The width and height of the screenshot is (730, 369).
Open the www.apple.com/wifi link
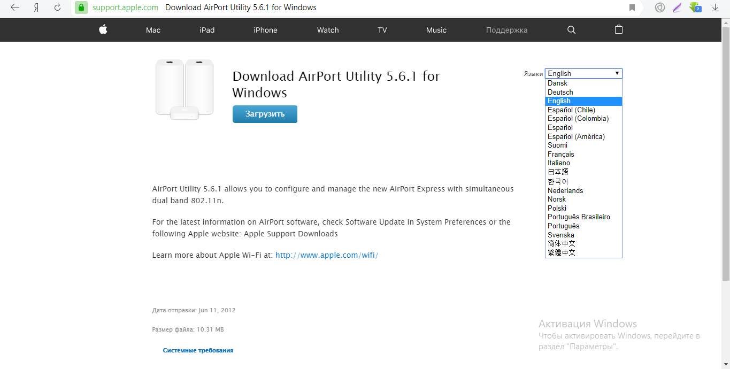coord(327,255)
